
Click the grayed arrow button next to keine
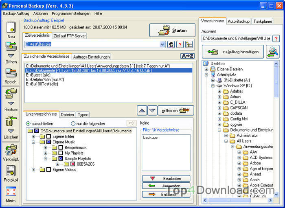tap(132, 123)
